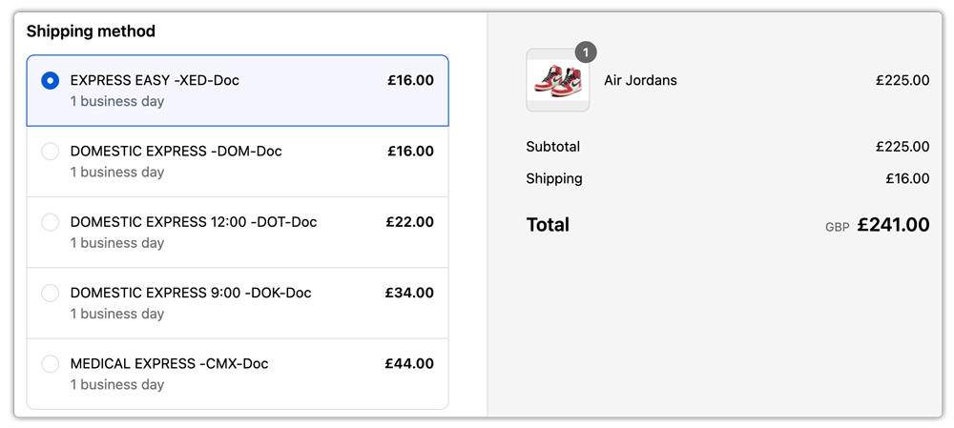Image resolution: width=954 pixels, height=428 pixels.
Task: Open the Air Jordans product thumbnail
Action: 557,81
